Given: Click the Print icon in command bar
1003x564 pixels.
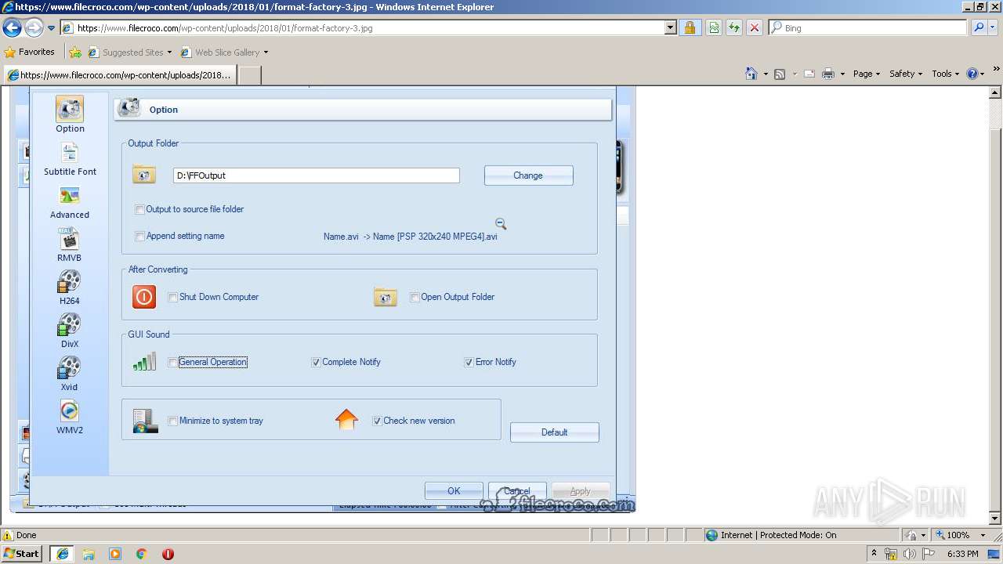Looking at the screenshot, I should coord(829,74).
